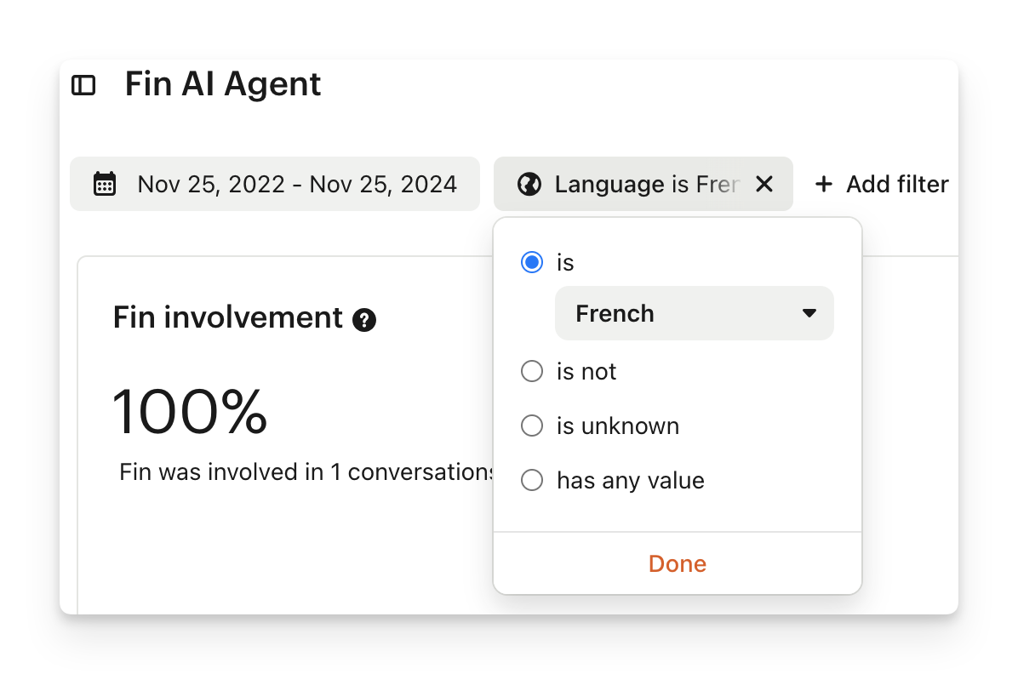Choose the "is unknown" radio option
Screen dimensions: 1018x674
tap(532, 426)
